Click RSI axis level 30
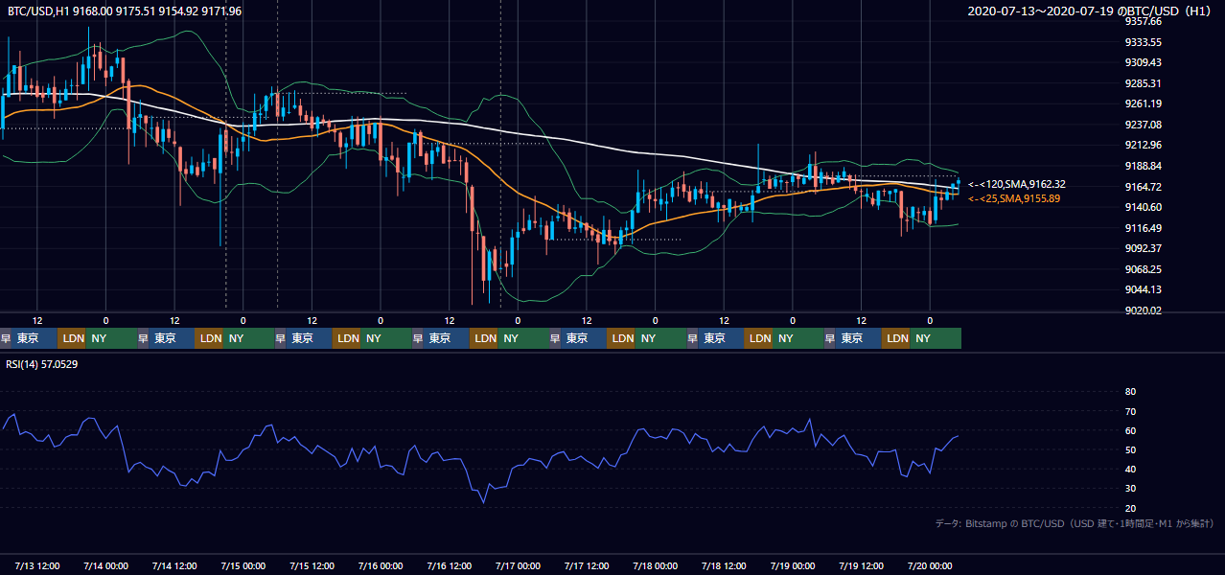 (1130, 489)
